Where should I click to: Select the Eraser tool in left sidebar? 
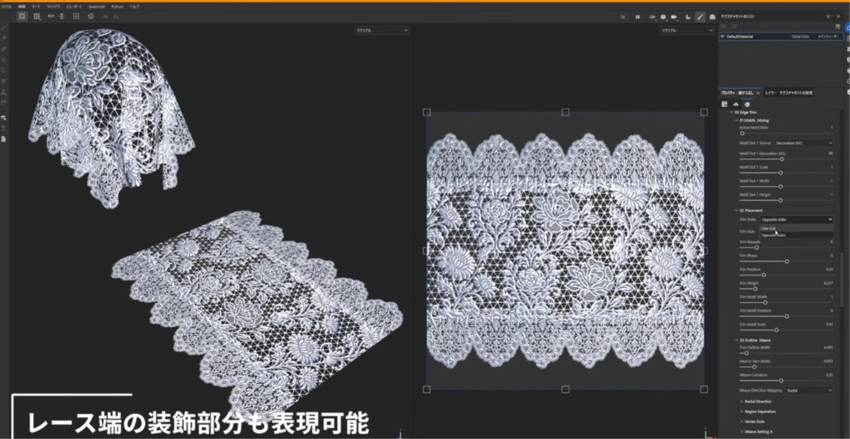[4, 38]
